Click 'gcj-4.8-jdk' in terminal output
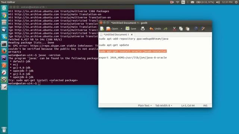Image resolution: width=239 pixels, height=134 pixels. [x=22, y=68]
